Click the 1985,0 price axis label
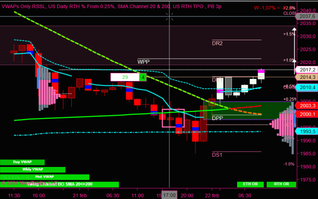The height and width of the screenshot is (199, 318). point(308,154)
